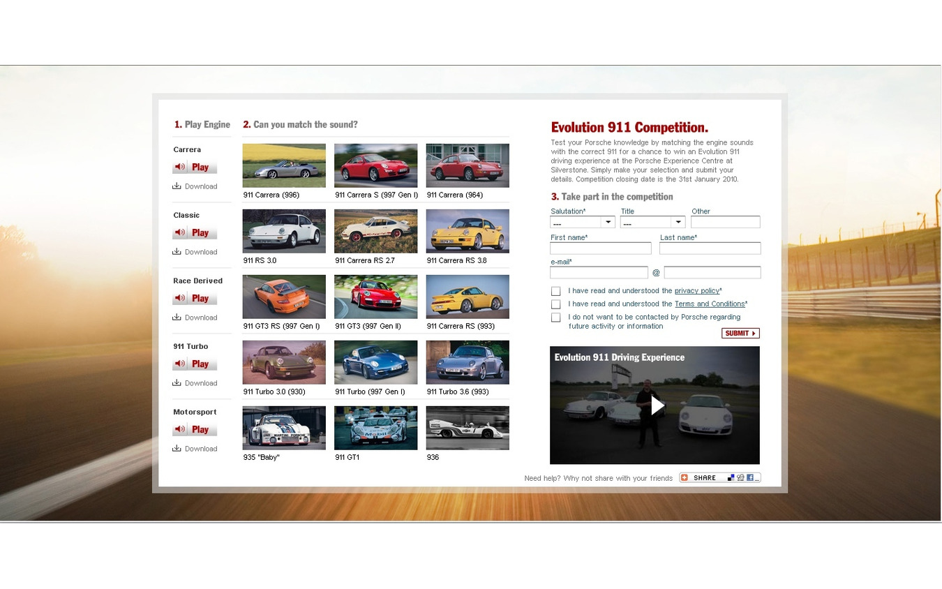This screenshot has width=942, height=589.
Task: Click the e-mail domain field after @
Action: pos(712,273)
